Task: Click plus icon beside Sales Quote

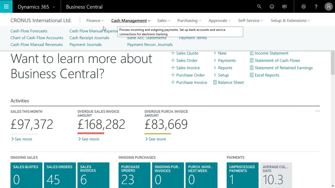Action: click(173, 53)
